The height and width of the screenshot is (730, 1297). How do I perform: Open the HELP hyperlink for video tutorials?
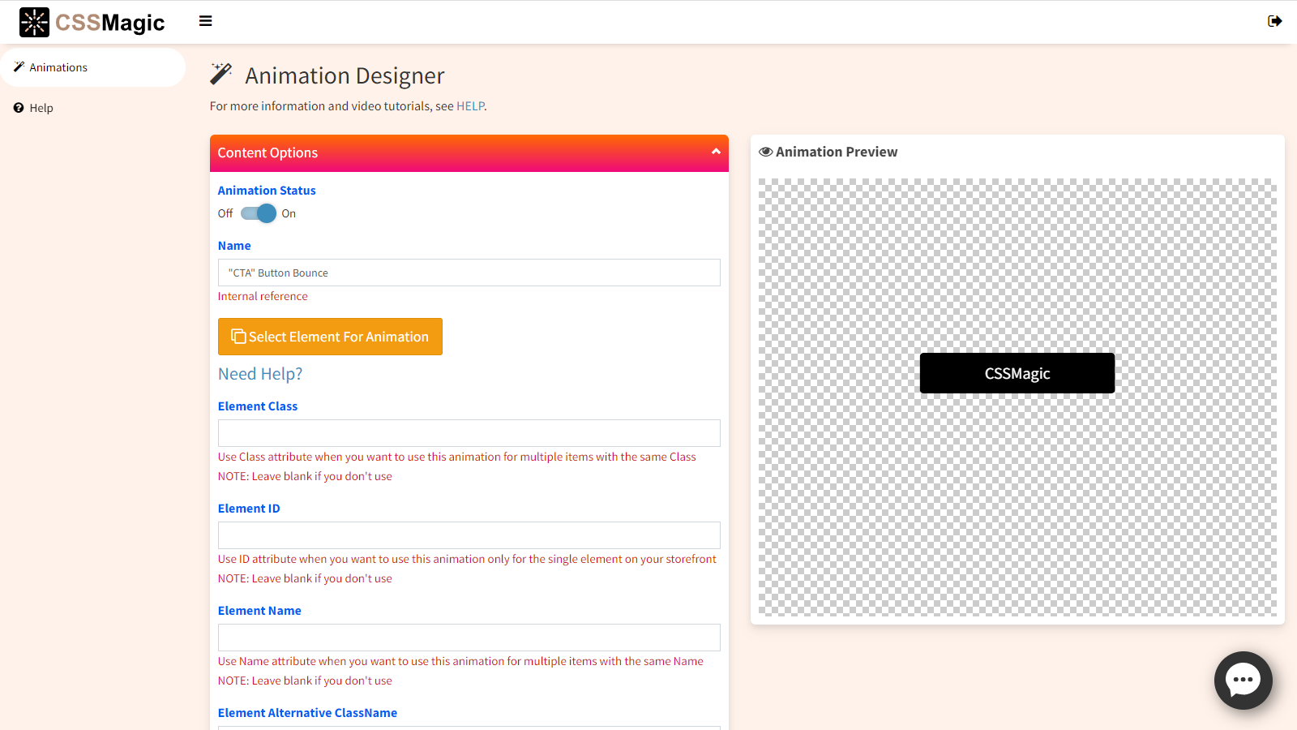(x=470, y=105)
